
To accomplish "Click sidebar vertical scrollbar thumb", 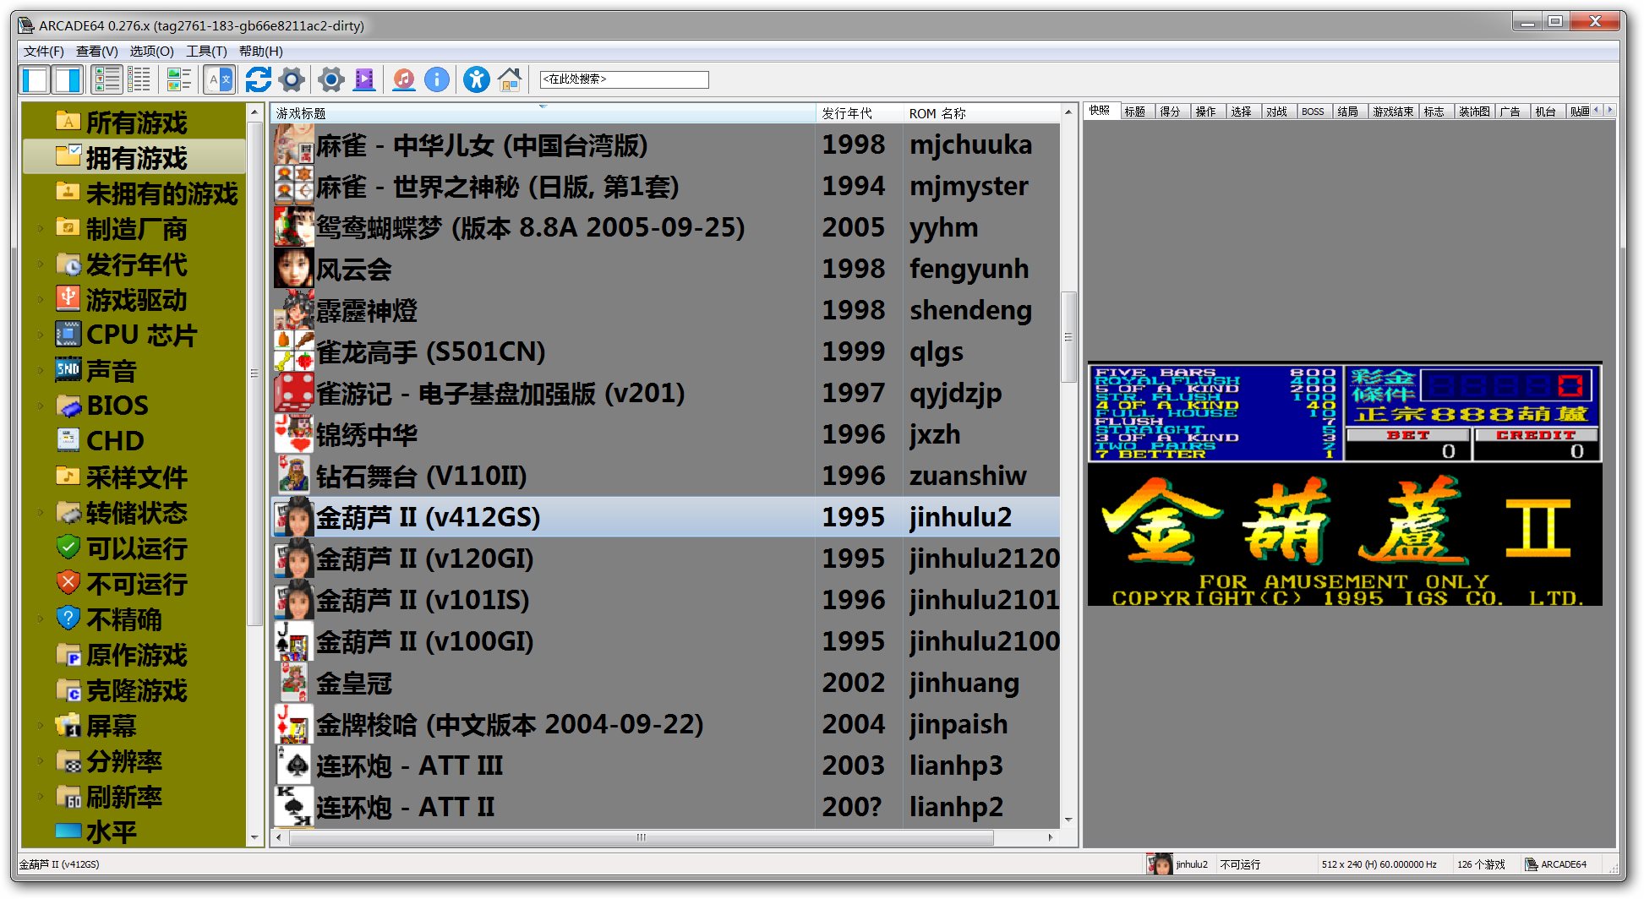I will coord(254,373).
